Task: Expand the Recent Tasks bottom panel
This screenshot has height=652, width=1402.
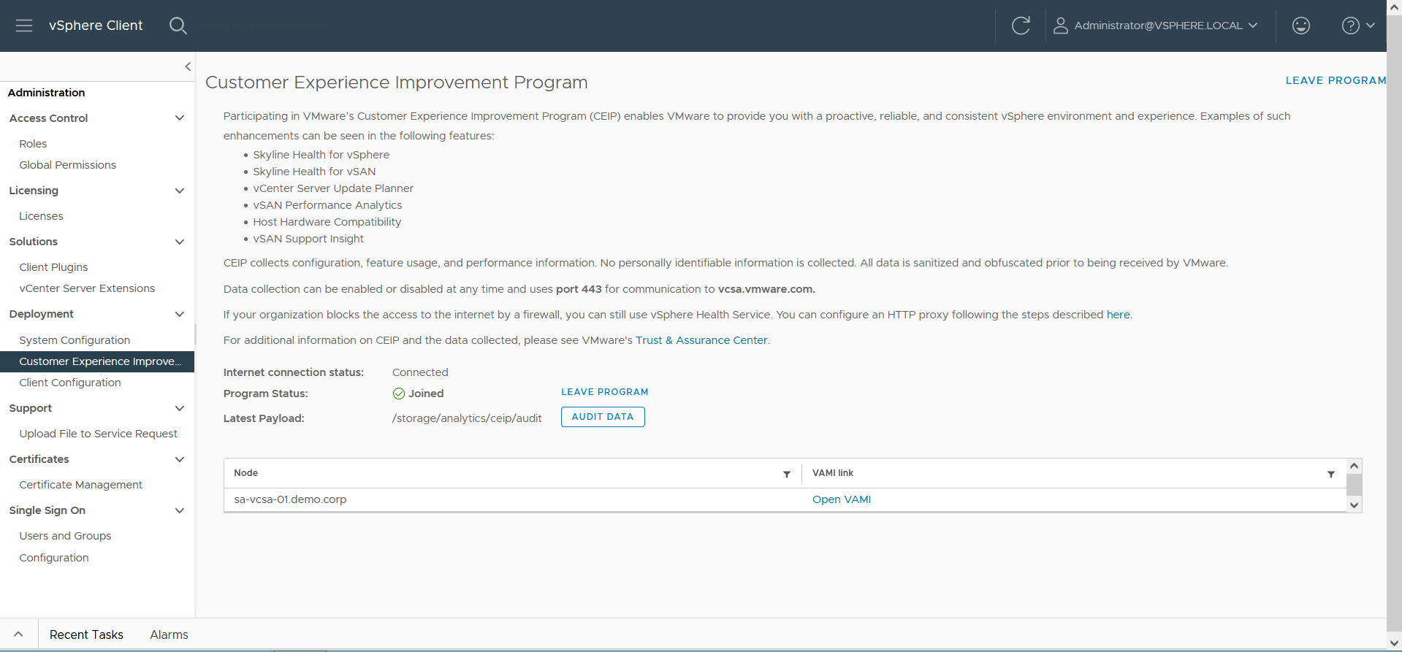Action: click(18, 634)
